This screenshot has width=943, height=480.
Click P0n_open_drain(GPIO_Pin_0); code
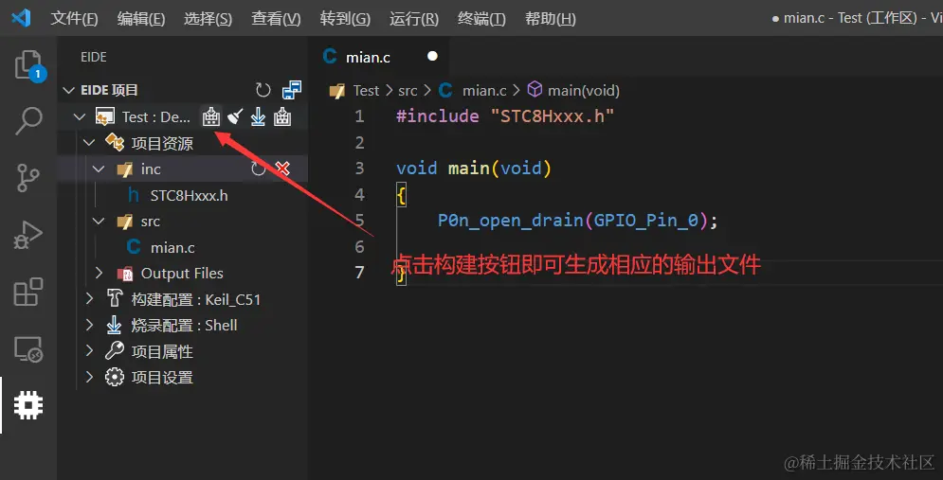point(578,221)
